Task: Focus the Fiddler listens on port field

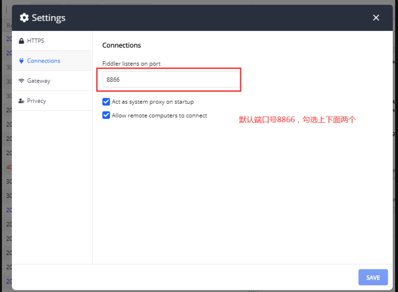Action: pyautogui.click(x=171, y=80)
